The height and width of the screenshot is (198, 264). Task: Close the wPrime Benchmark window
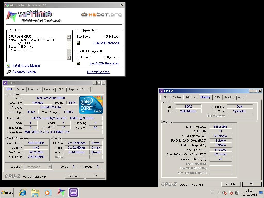click(122, 5)
